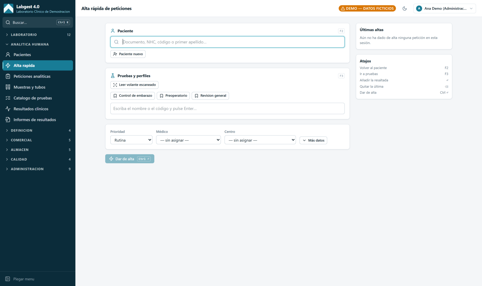Open Pacientes in the sidebar
Viewport: 482px width, 286px height.
click(x=38, y=54)
